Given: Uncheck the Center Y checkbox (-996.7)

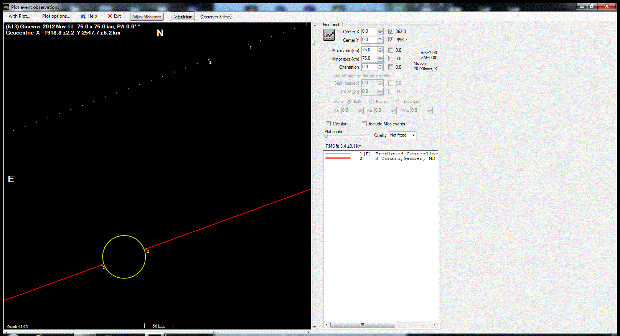Looking at the screenshot, I should pos(391,40).
